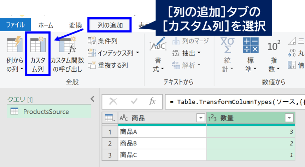Image resolution: width=305 pixels, height=167 pixels.
Task: Select the 数量 cell with value 1
Action: [x=251, y=155]
